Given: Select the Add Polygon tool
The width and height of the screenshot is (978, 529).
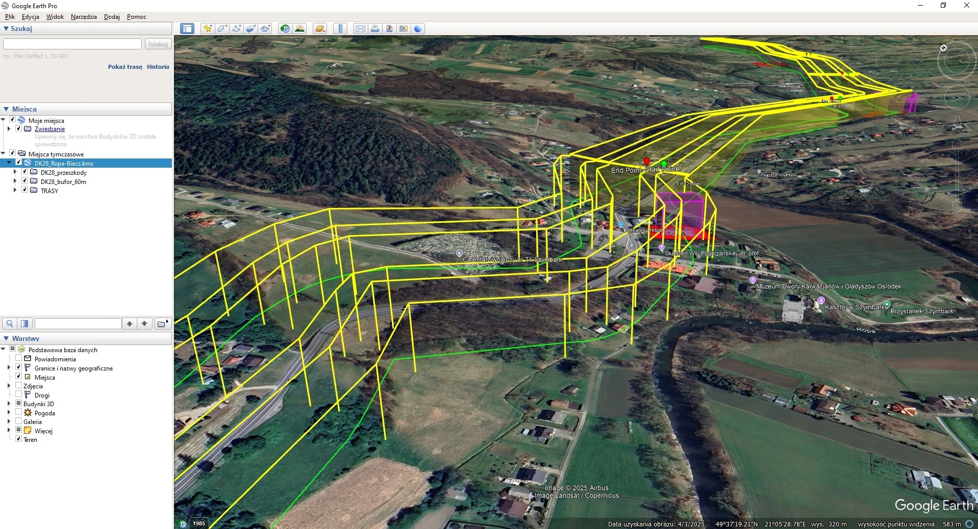Looking at the screenshot, I should (222, 29).
